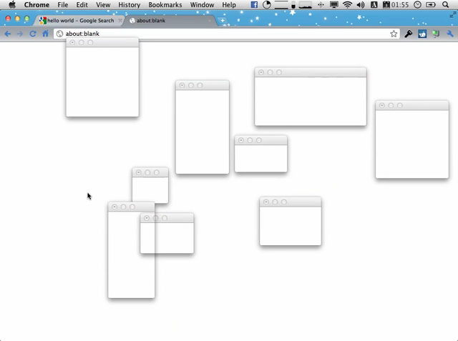Click the key extension icon
The image size is (458, 341).
pos(409,34)
